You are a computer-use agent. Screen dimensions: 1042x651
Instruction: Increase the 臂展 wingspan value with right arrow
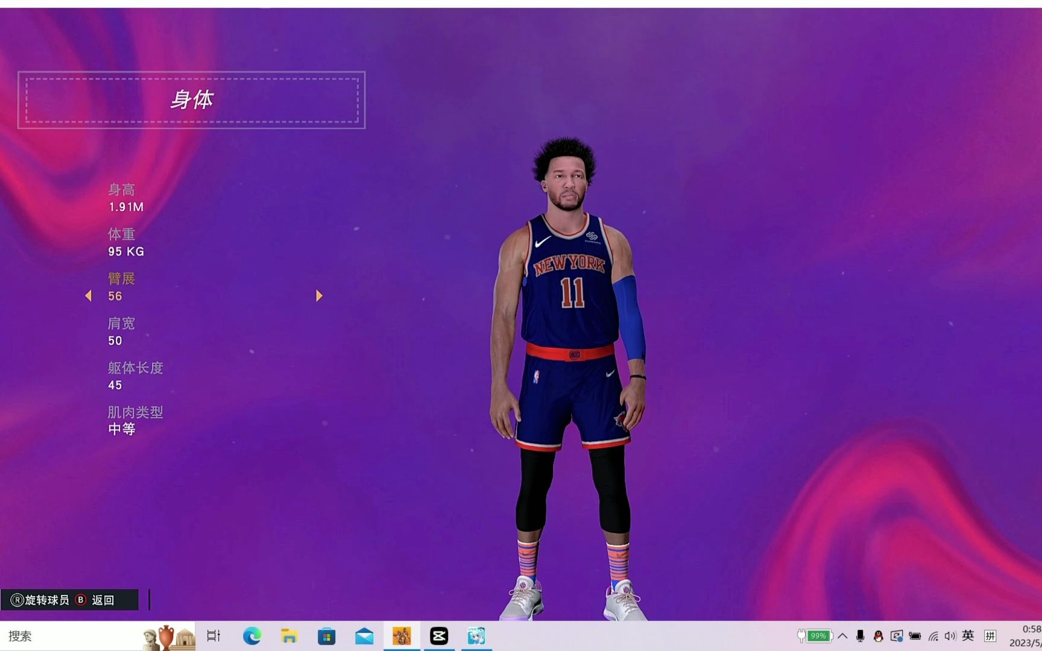pyautogui.click(x=319, y=295)
